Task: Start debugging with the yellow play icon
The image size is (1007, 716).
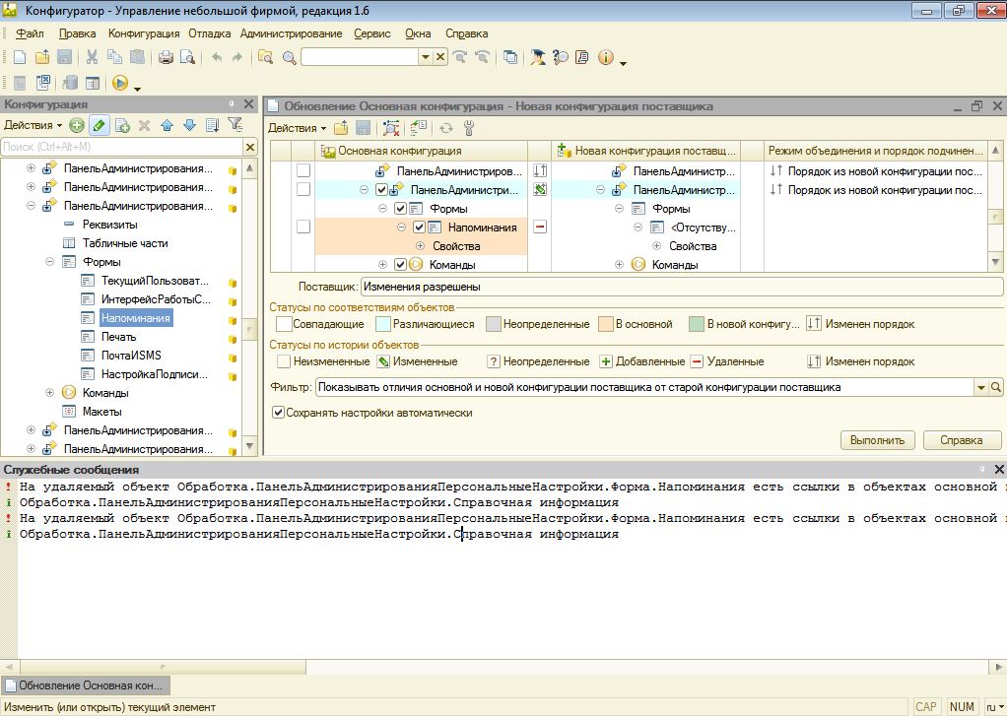Action: (120, 84)
